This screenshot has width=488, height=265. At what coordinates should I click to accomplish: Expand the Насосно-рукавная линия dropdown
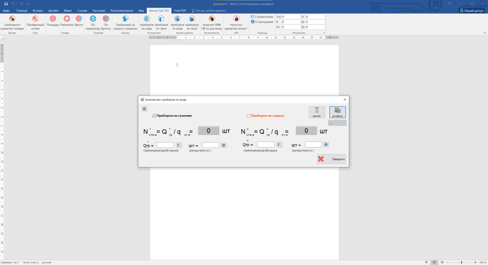tap(247, 29)
